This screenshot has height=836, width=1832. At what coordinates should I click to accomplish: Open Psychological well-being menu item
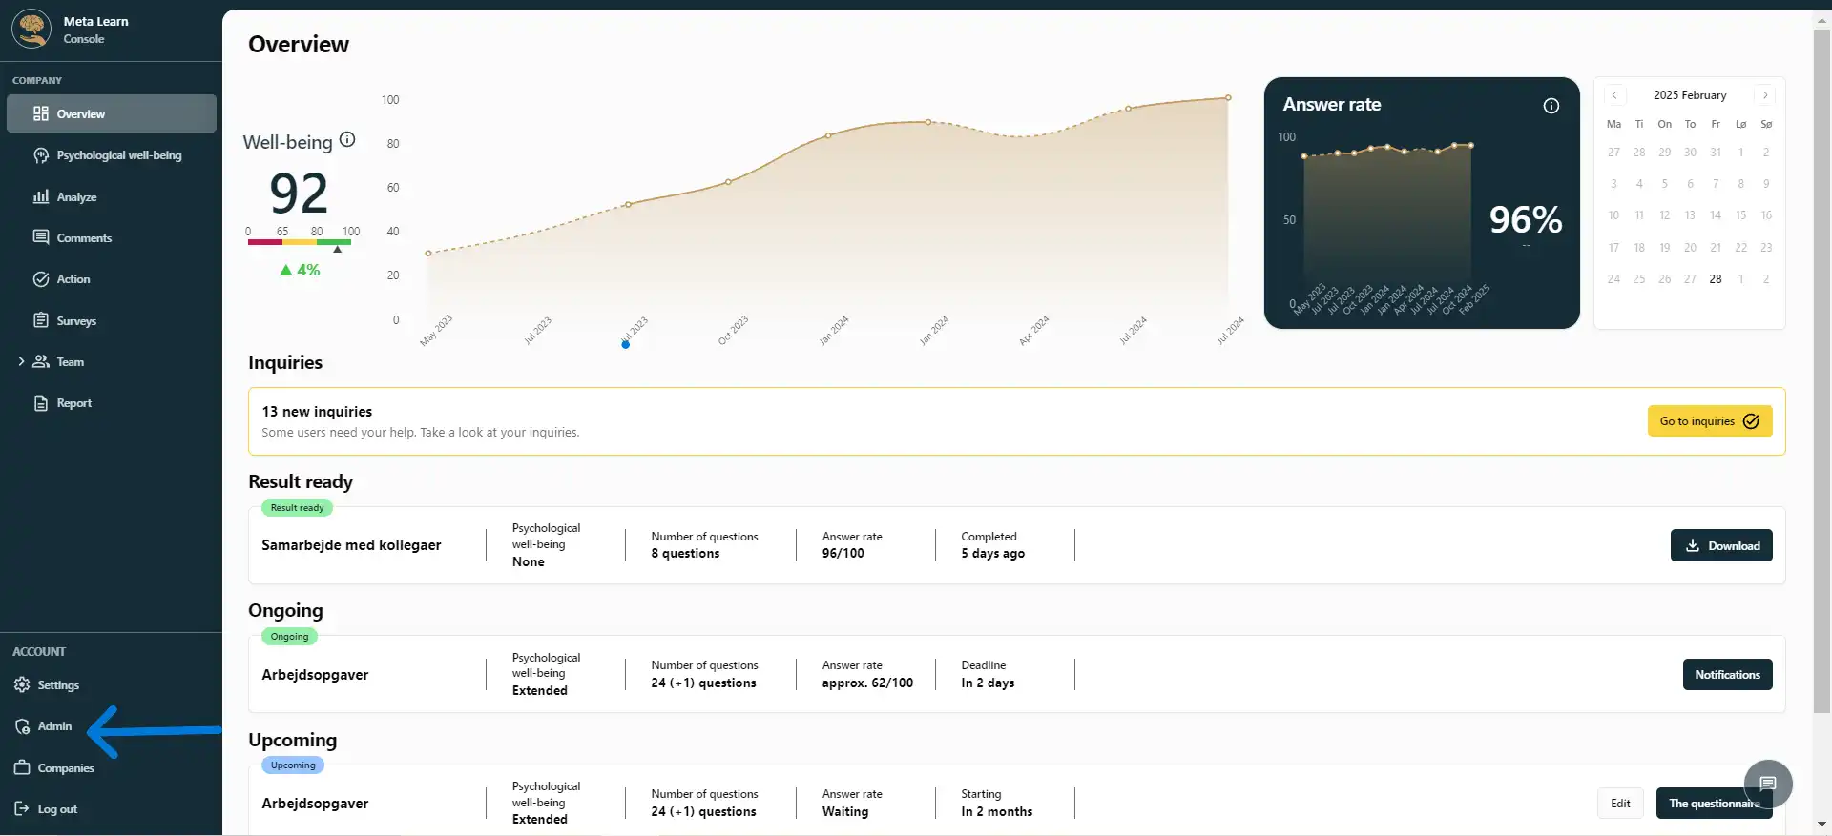click(x=118, y=155)
